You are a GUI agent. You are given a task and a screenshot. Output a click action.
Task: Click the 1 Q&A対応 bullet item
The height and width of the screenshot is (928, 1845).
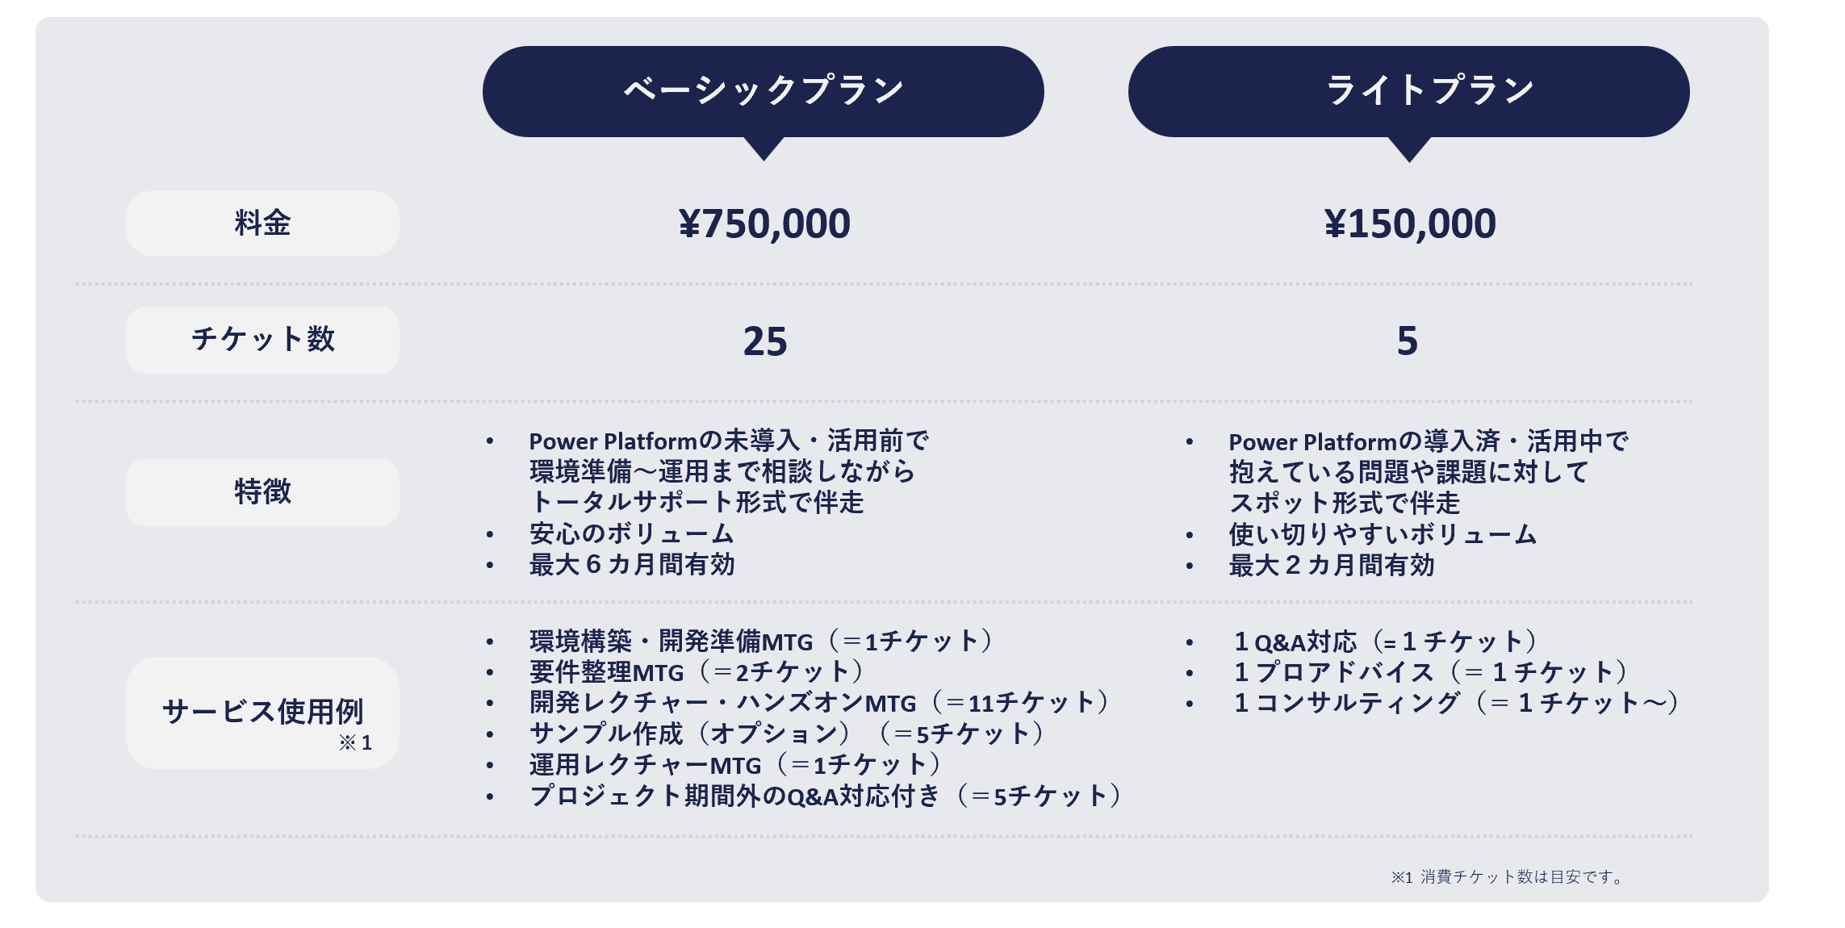tap(1385, 642)
